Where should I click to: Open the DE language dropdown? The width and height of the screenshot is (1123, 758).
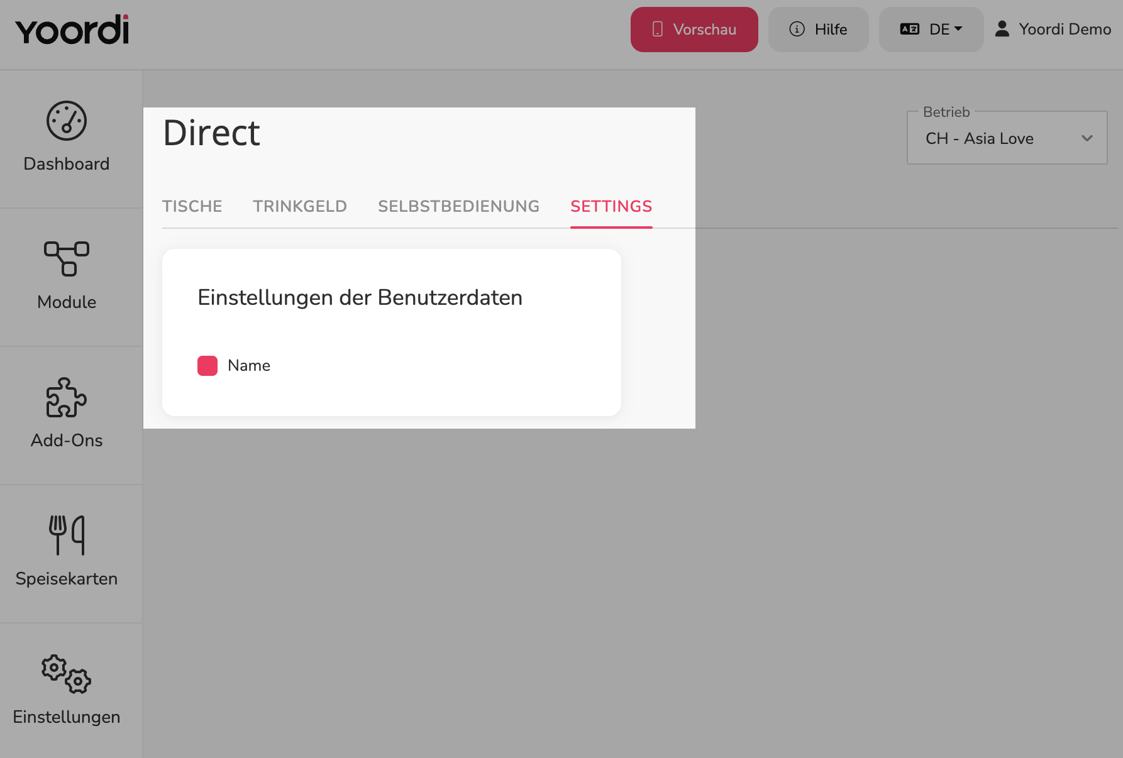pyautogui.click(x=931, y=30)
